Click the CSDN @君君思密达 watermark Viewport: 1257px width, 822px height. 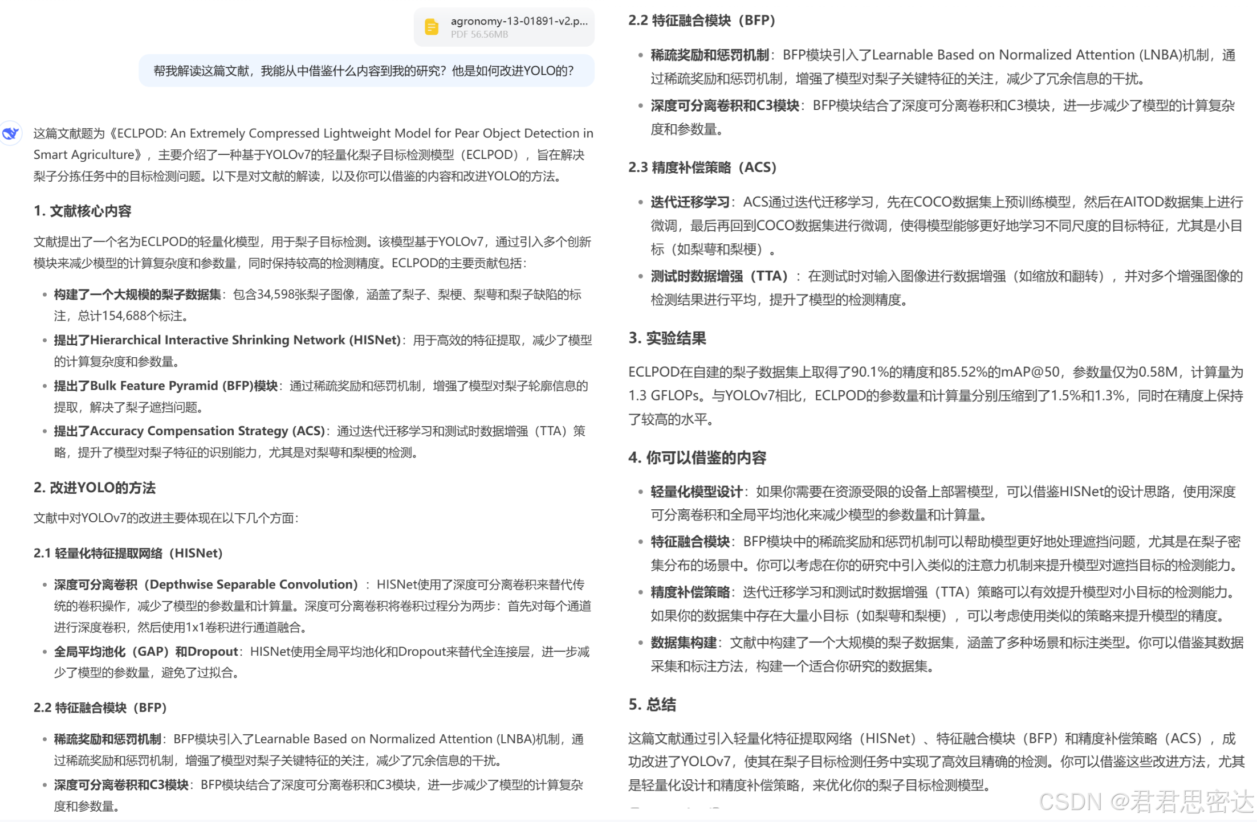point(1145,801)
